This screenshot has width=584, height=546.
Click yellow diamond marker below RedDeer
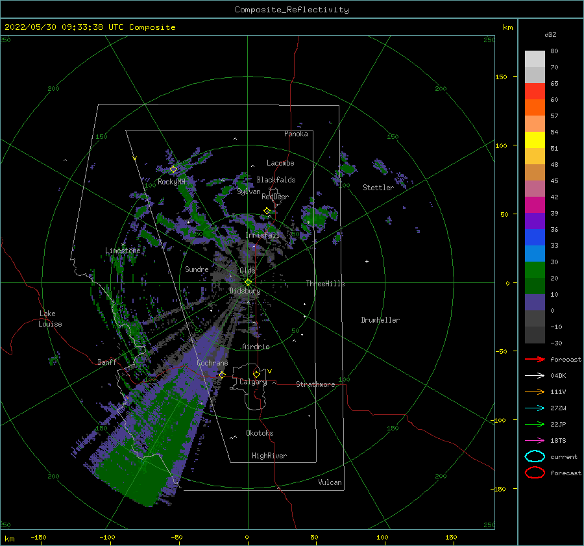[x=267, y=211]
